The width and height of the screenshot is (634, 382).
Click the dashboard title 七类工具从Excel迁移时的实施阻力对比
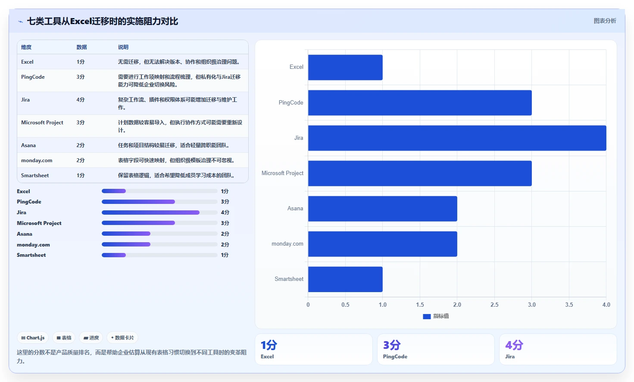coord(103,21)
